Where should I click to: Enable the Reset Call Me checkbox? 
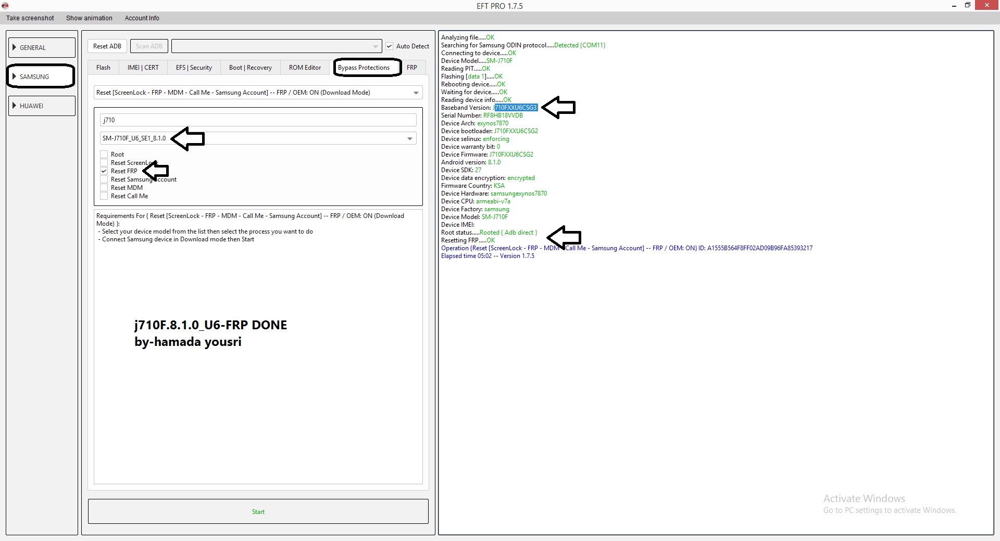[x=104, y=196]
